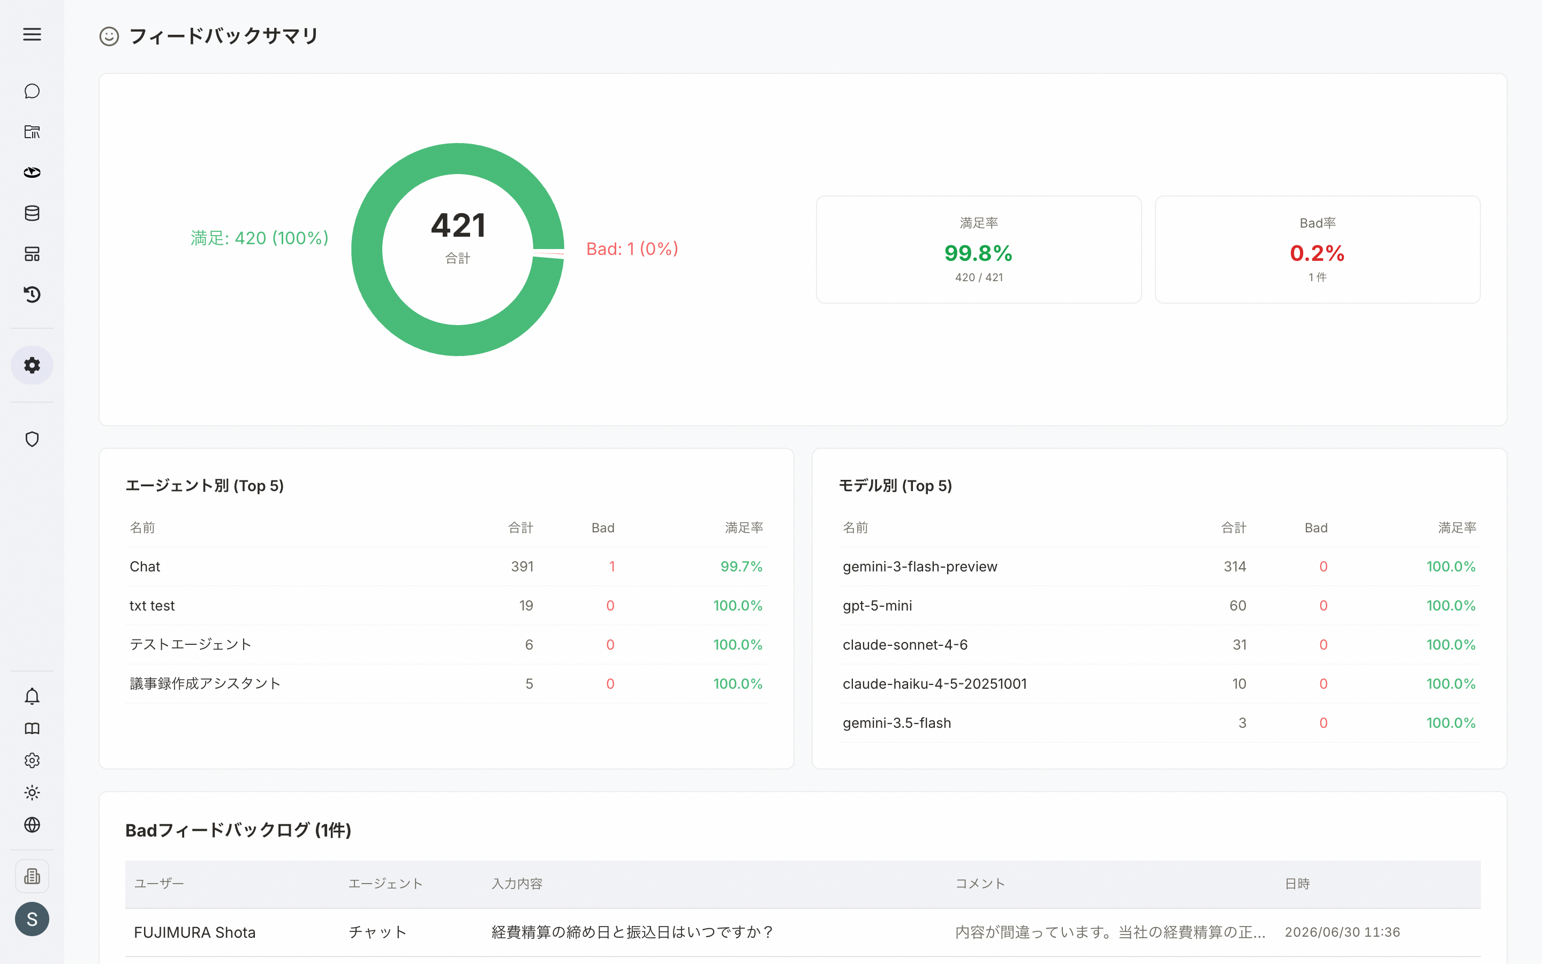Click the 満足率 column header in agent table

(x=744, y=528)
